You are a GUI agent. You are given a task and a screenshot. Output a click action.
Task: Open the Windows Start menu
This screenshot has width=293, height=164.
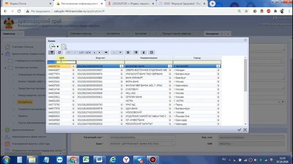tap(6, 160)
